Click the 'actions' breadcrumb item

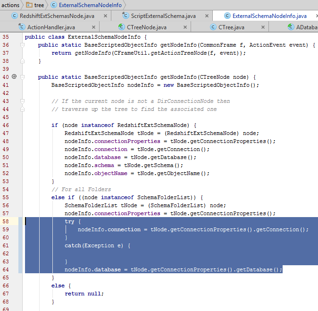click(10, 5)
